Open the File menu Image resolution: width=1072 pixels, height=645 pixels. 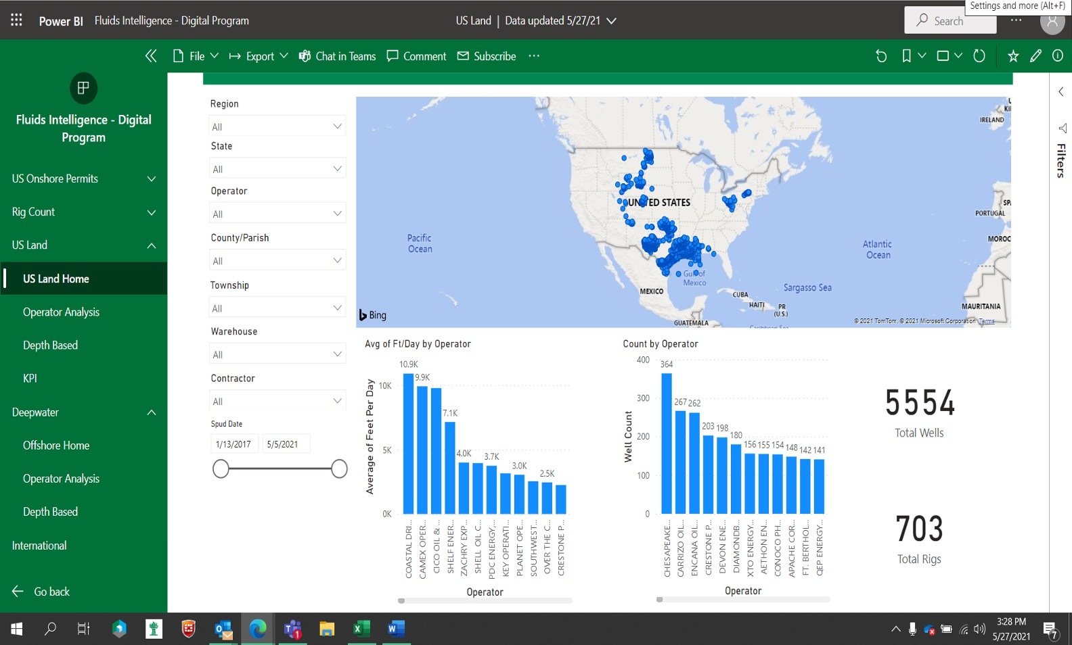point(196,56)
